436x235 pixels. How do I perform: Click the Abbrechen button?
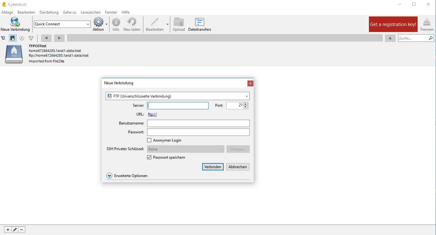point(238,167)
